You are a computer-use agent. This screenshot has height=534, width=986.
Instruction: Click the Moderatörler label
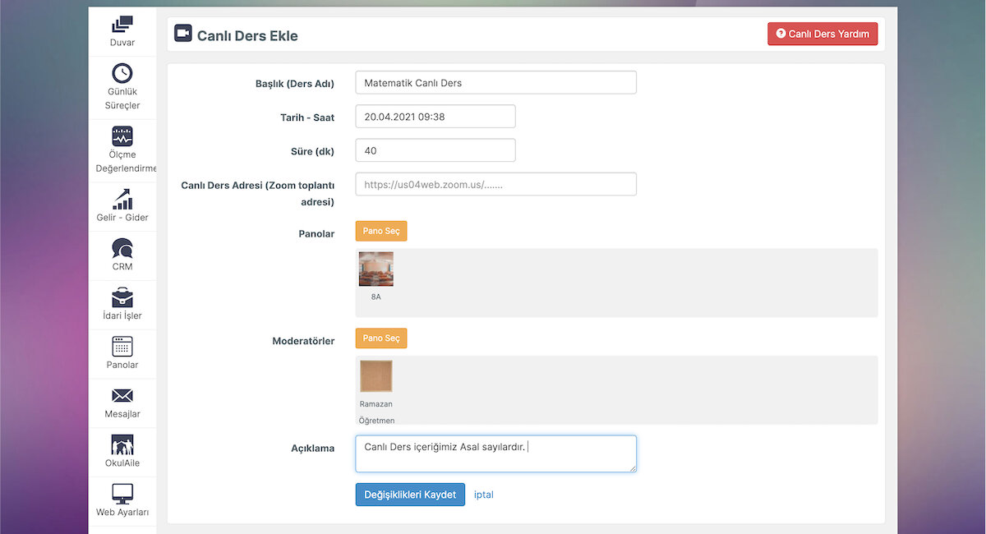303,341
